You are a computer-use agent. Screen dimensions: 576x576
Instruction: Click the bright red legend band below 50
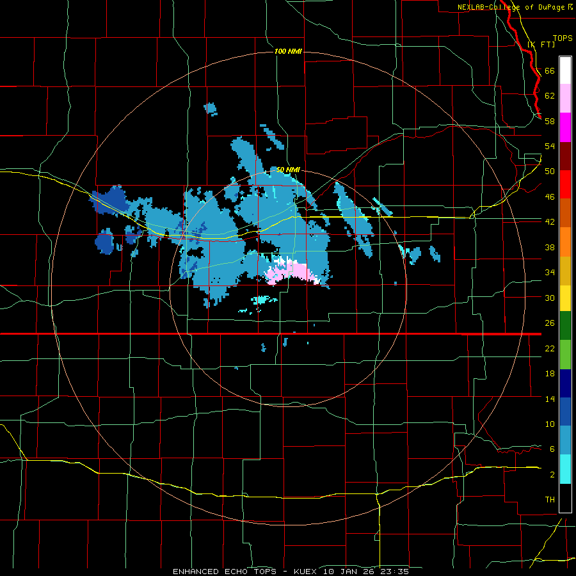tap(565, 184)
